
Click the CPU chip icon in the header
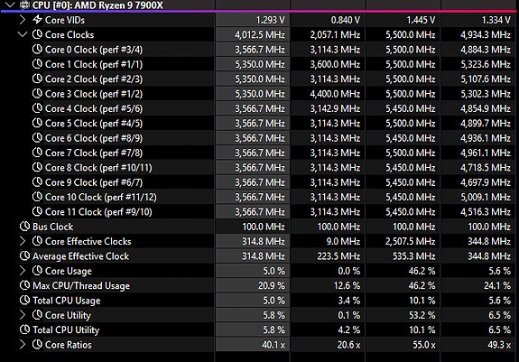[24, 5]
